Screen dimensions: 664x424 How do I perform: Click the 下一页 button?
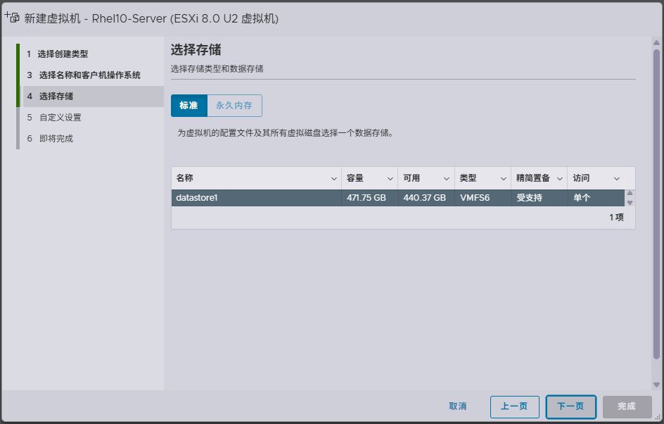tap(570, 406)
